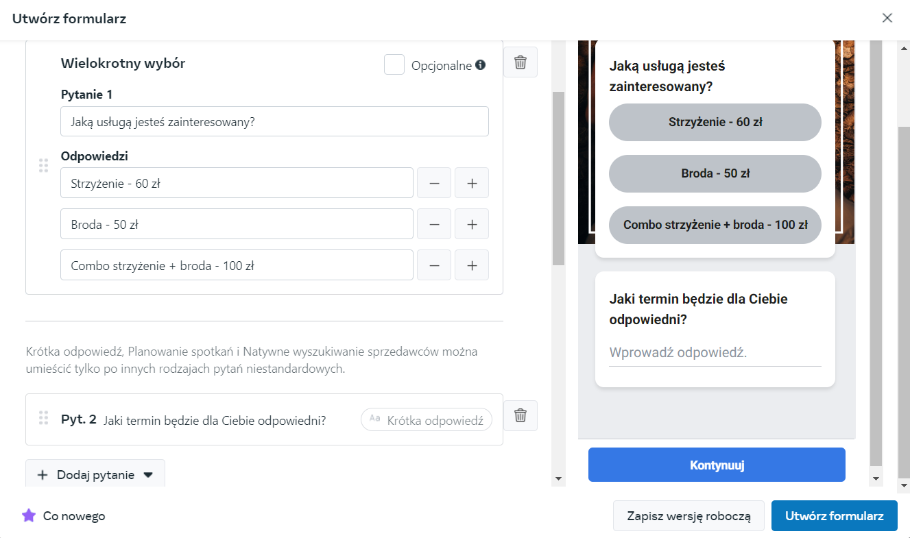Viewport: 910px width, 538px height.
Task: Click the drag handle of Pyt. 2
Action: [43, 417]
